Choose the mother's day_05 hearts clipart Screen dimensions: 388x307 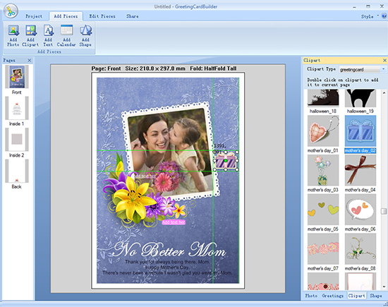point(323,210)
